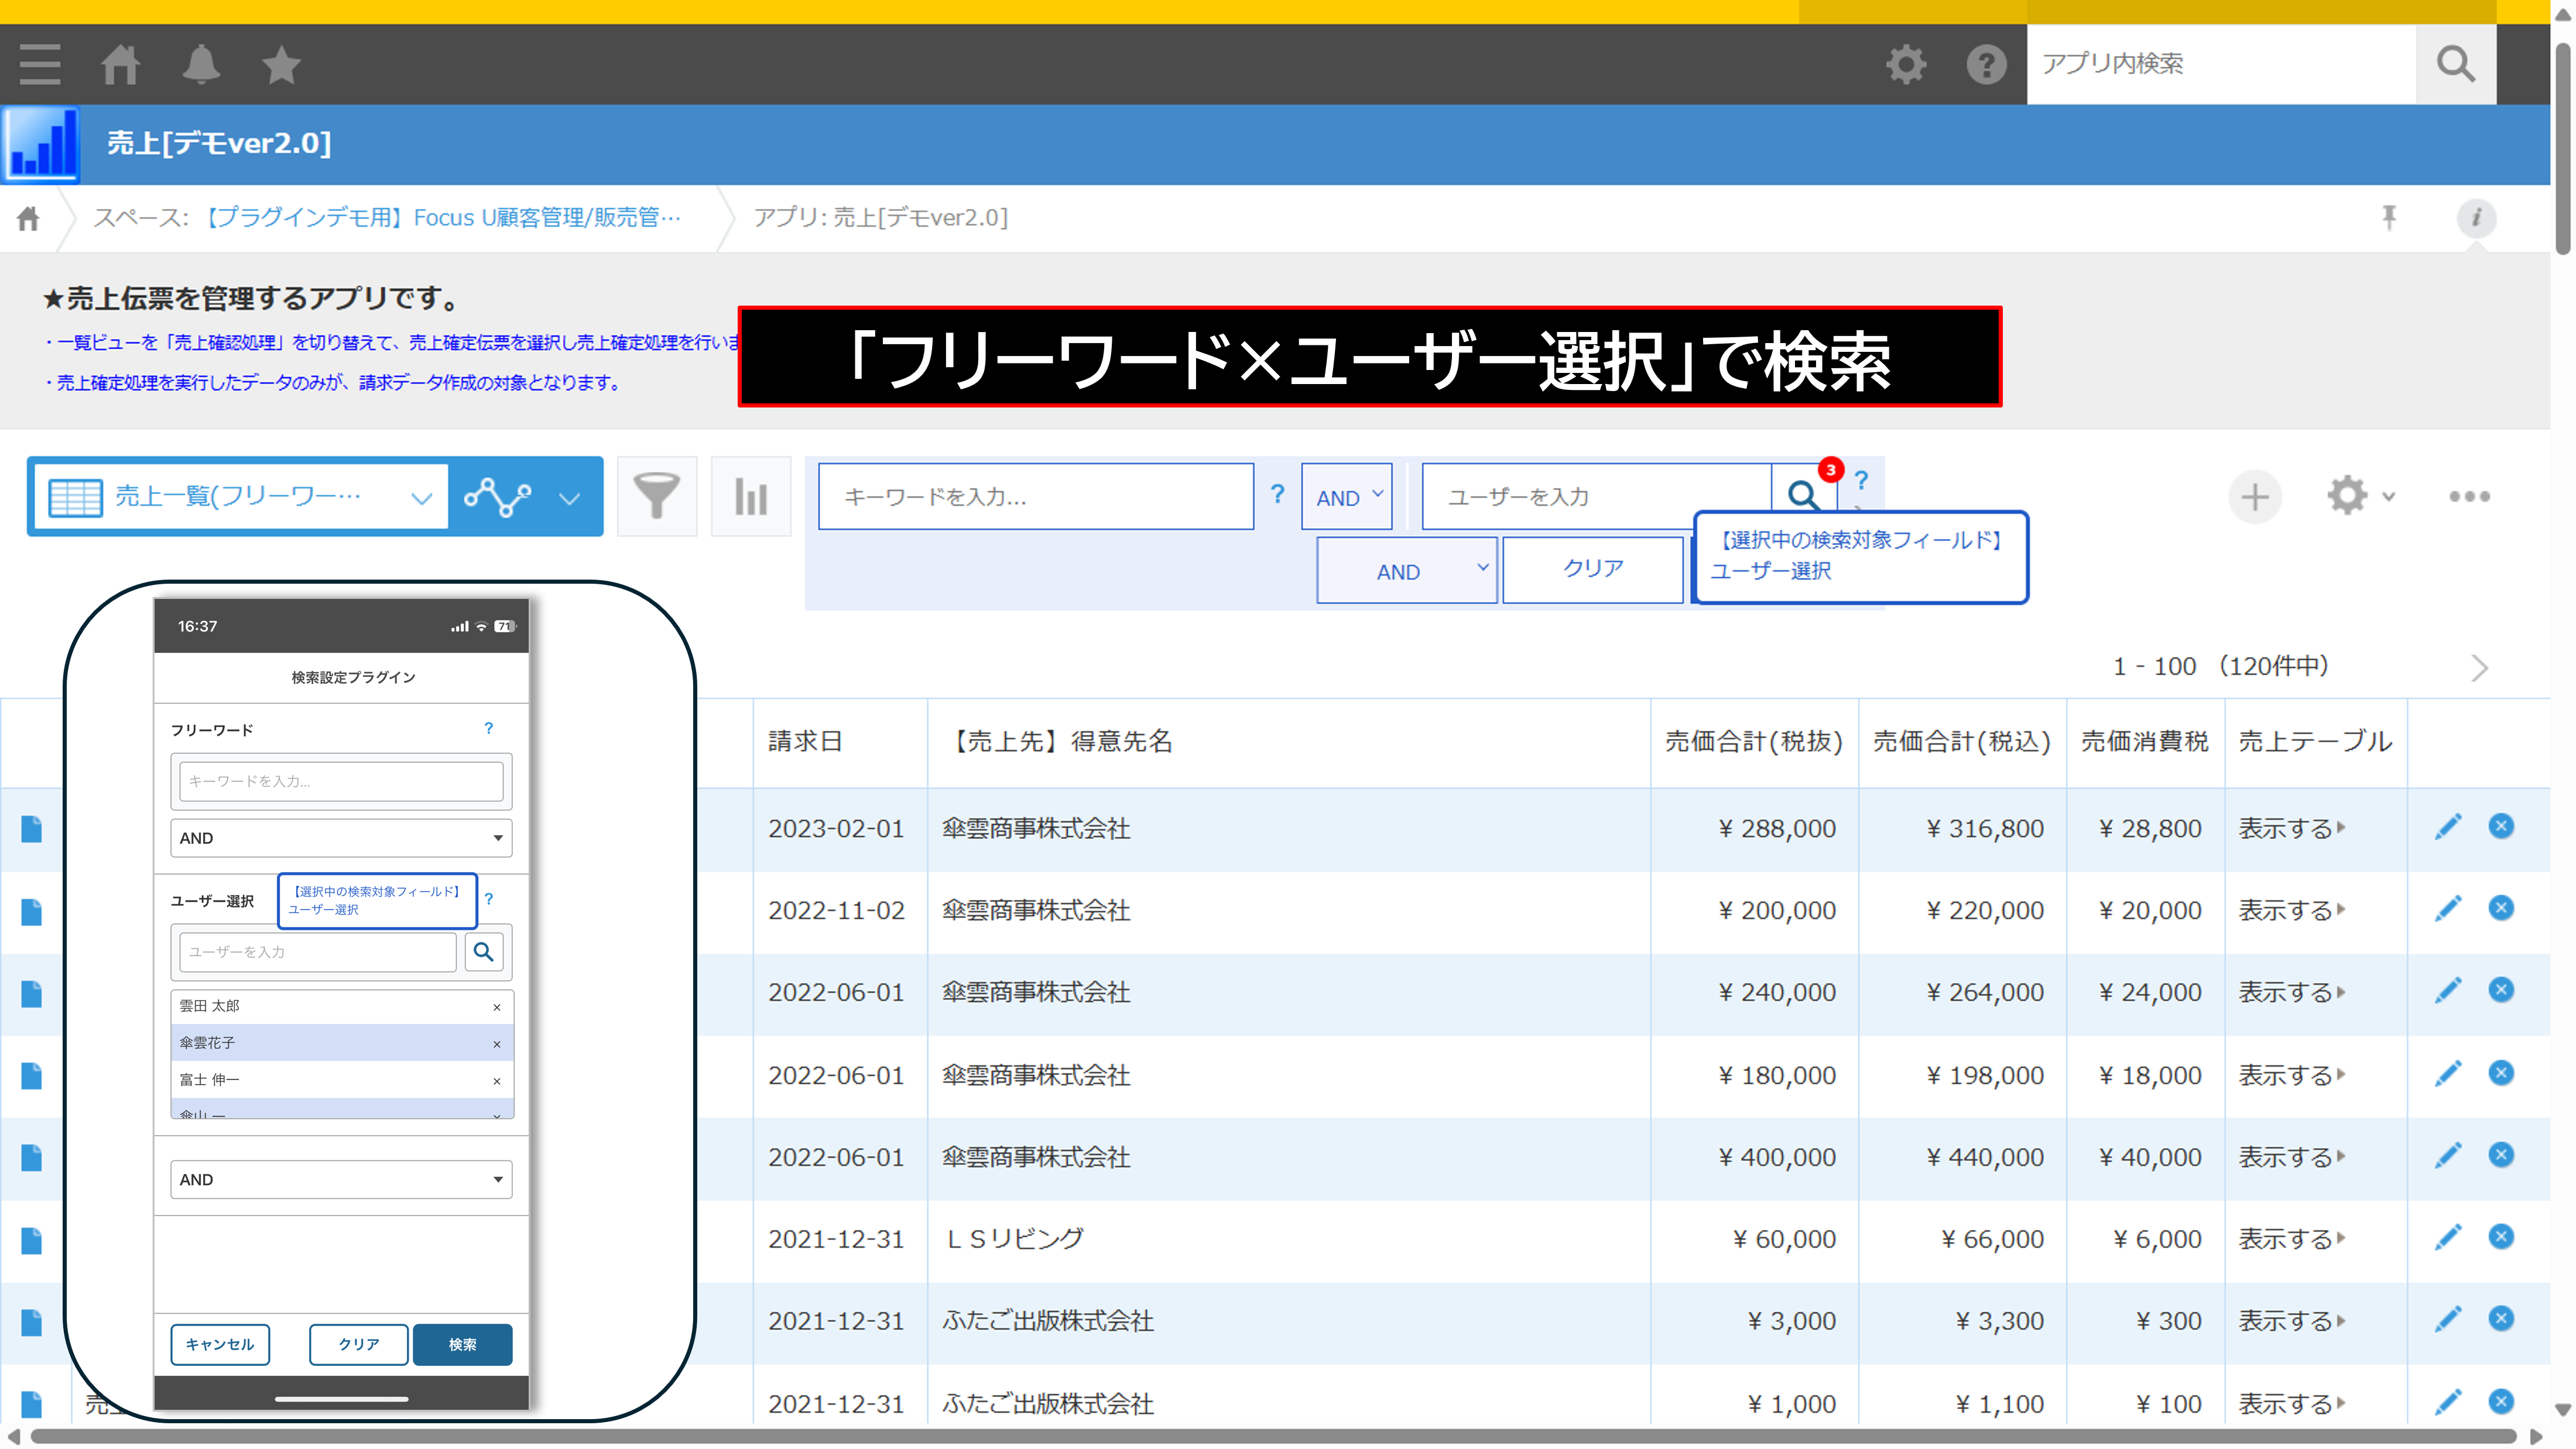This screenshot has width=2576, height=1449.
Task: Open the アプリ: 売上[デモver2.0] breadcrumb
Action: pos(880,218)
